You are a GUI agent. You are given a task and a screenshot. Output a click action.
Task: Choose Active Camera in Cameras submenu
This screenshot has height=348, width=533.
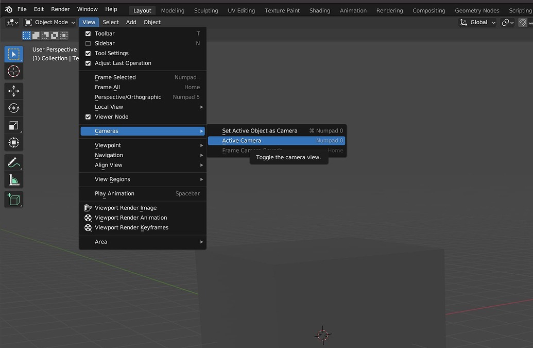pos(277,141)
